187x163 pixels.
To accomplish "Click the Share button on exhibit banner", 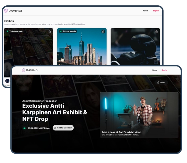I will [161, 83].
